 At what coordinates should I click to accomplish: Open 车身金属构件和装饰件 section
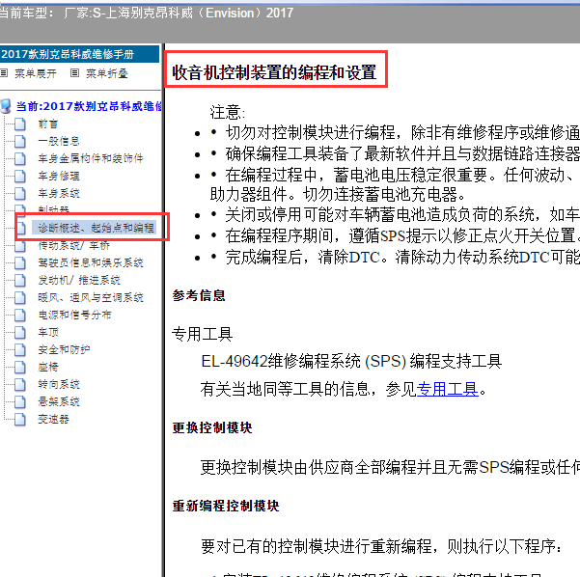[x=91, y=158]
